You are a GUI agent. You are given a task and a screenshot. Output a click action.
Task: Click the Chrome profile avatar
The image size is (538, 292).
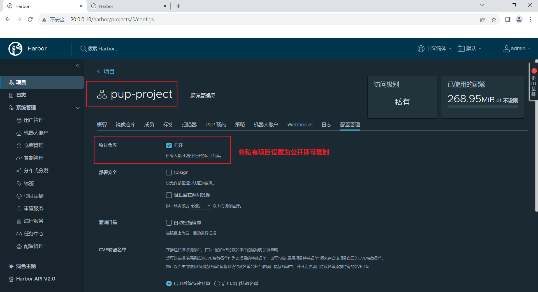coord(519,19)
